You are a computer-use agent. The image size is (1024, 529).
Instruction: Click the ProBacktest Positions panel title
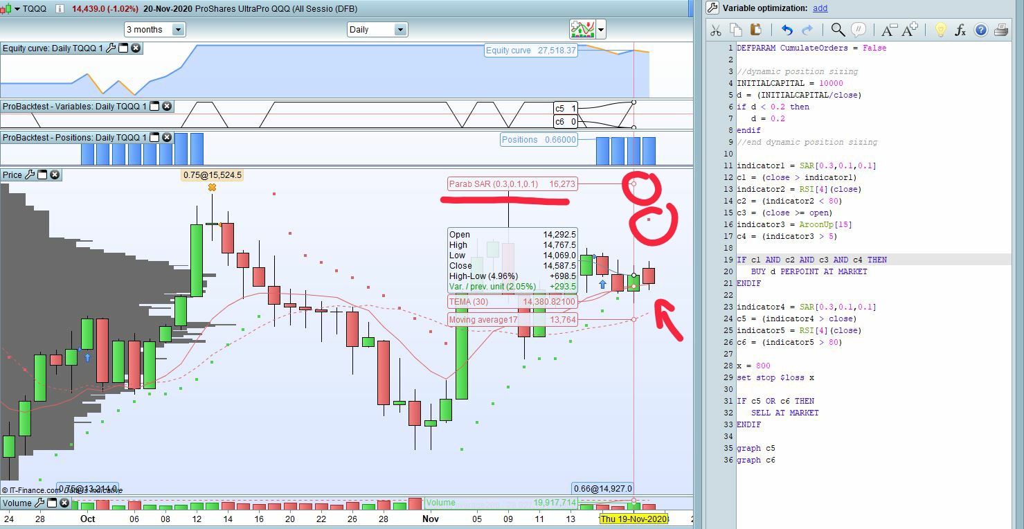click(x=75, y=137)
